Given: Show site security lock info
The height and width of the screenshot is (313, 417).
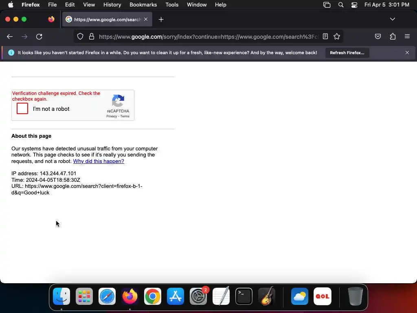Looking at the screenshot, I should pos(92,36).
